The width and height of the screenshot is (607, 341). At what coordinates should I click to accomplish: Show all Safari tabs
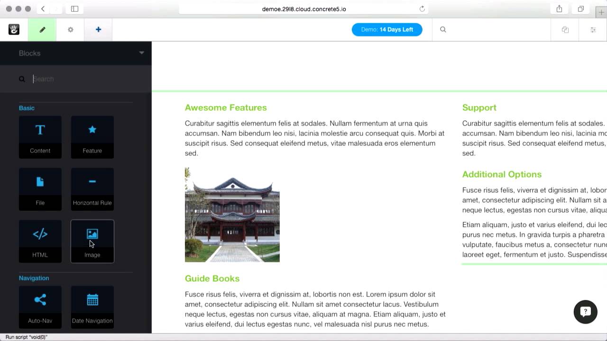[580, 9]
